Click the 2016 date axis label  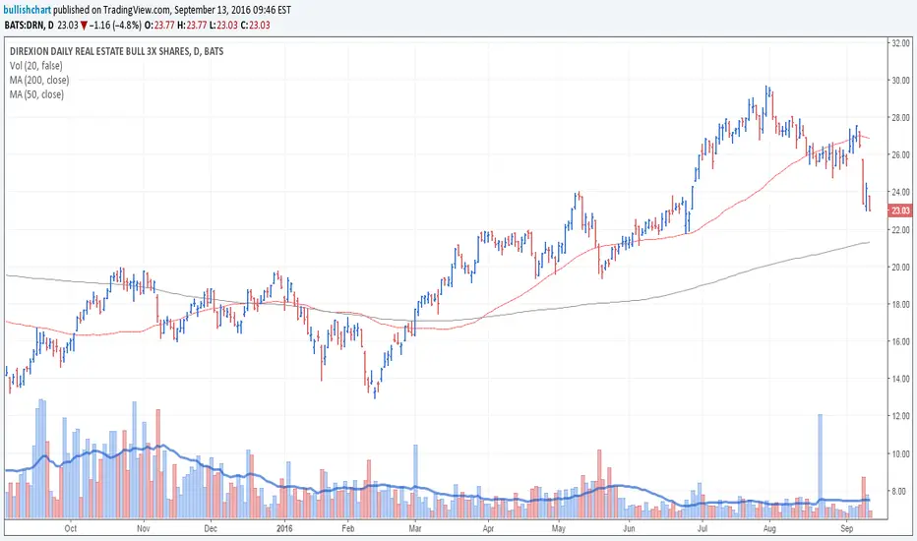[284, 529]
